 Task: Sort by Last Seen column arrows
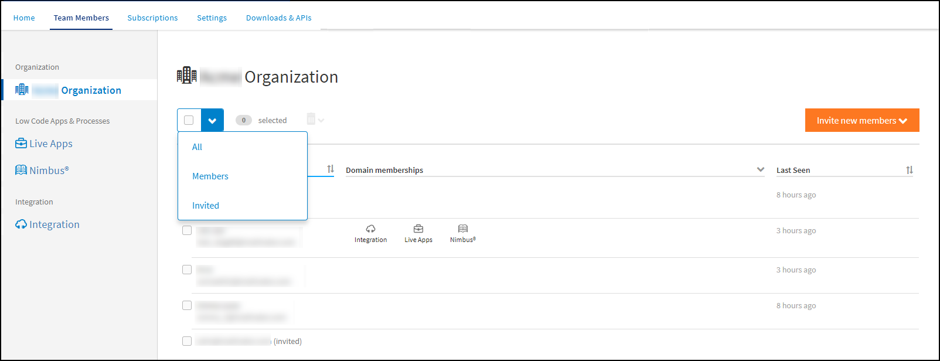pos(909,170)
